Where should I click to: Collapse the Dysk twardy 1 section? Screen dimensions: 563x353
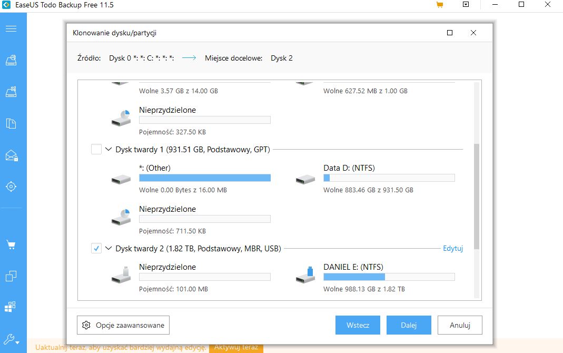pyautogui.click(x=108, y=149)
